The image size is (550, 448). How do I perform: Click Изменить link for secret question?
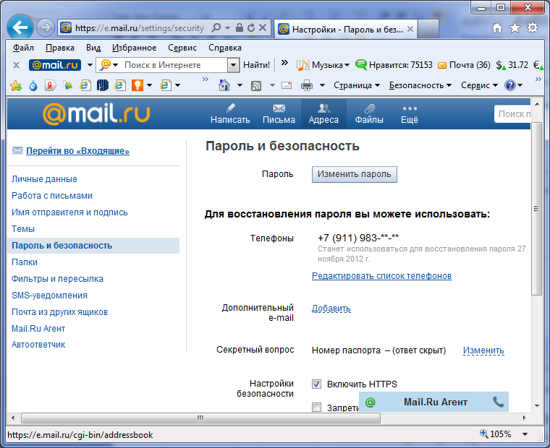483,350
